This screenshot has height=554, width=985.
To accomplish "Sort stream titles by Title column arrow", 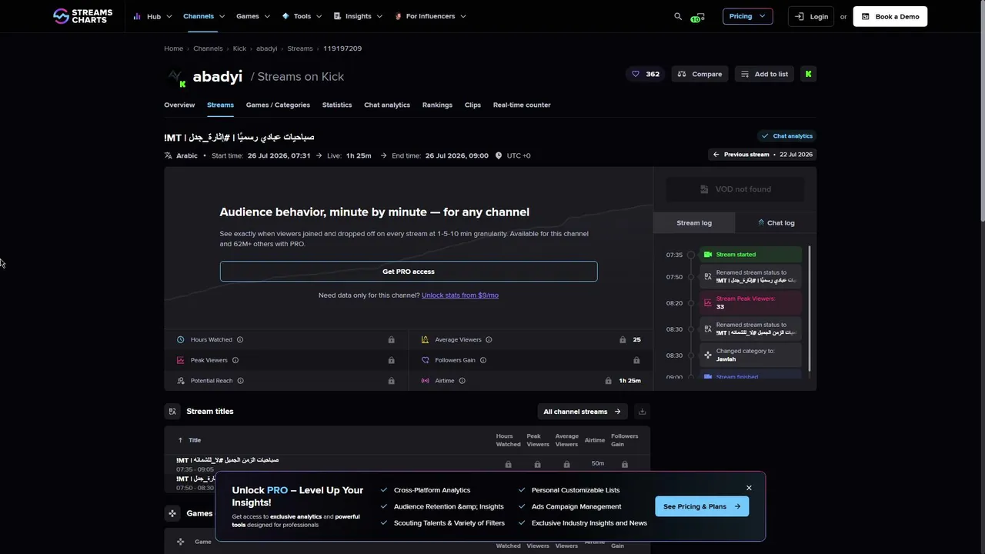I will click(x=180, y=440).
